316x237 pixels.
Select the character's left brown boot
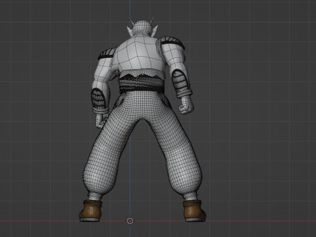click(91, 210)
